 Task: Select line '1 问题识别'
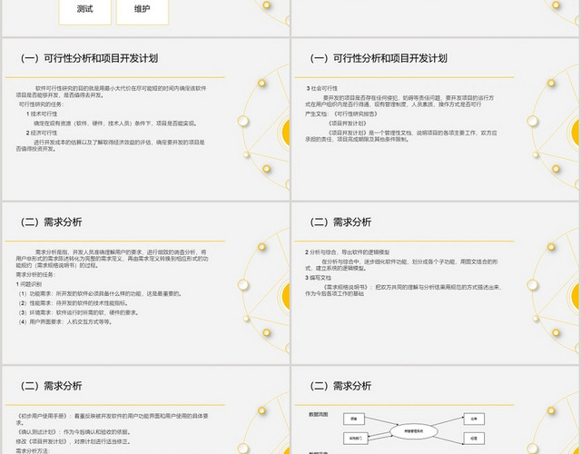tap(29, 284)
